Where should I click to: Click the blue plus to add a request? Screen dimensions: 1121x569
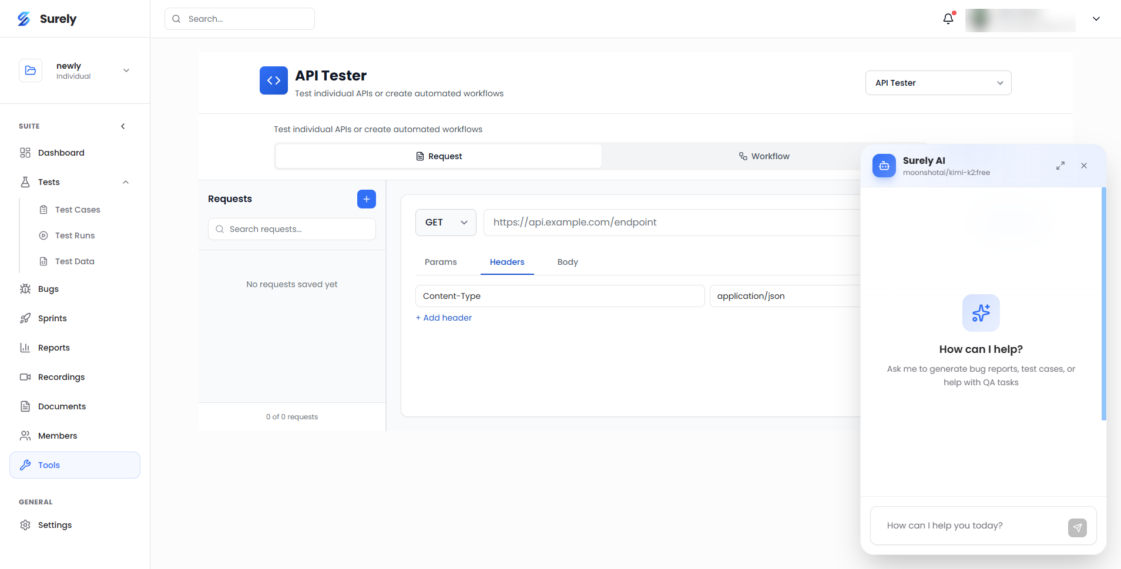click(x=366, y=198)
